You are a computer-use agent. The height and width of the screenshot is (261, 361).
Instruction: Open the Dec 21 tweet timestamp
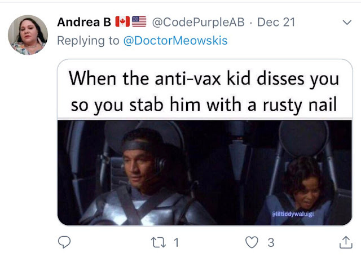click(x=276, y=22)
